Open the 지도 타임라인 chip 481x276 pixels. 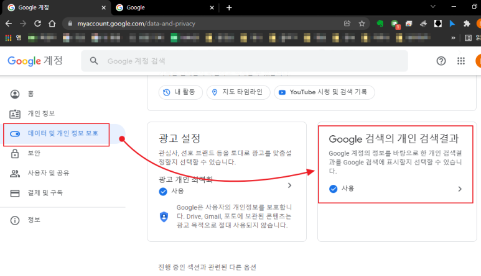coord(238,92)
